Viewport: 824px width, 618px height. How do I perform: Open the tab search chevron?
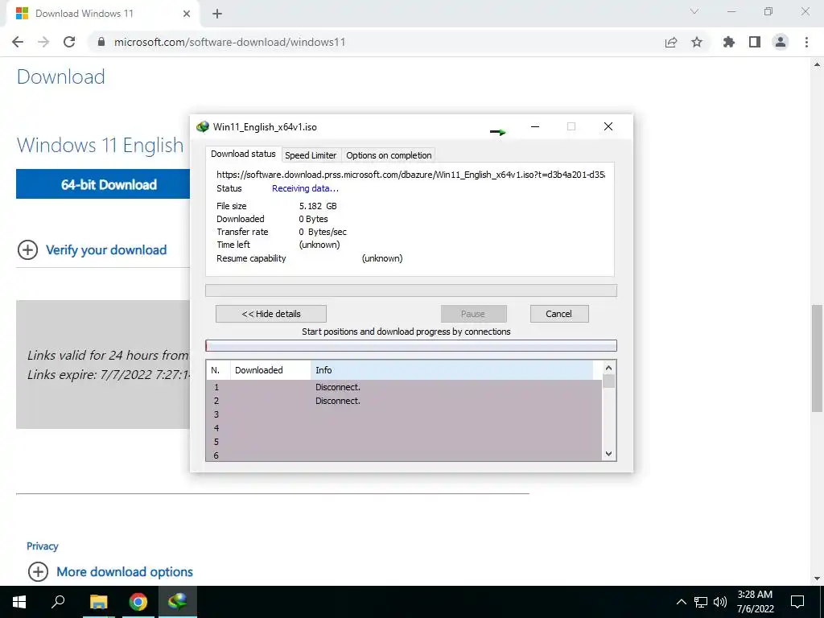694,11
